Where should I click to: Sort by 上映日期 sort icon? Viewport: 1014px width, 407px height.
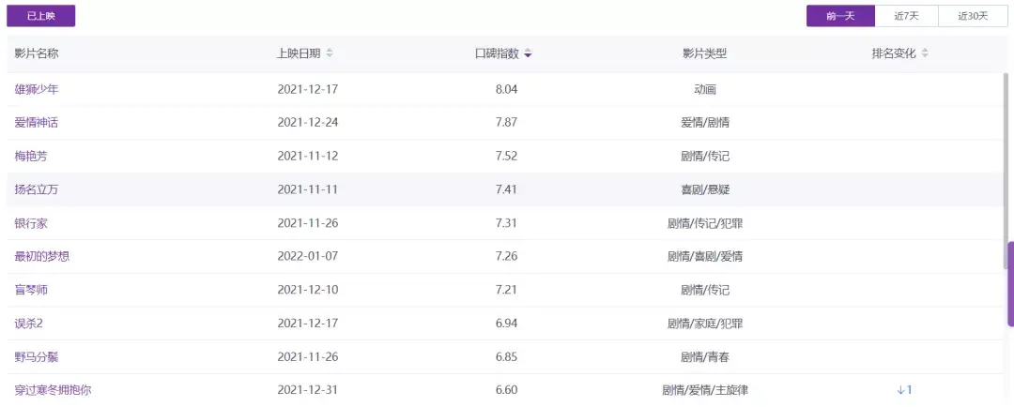(x=330, y=53)
